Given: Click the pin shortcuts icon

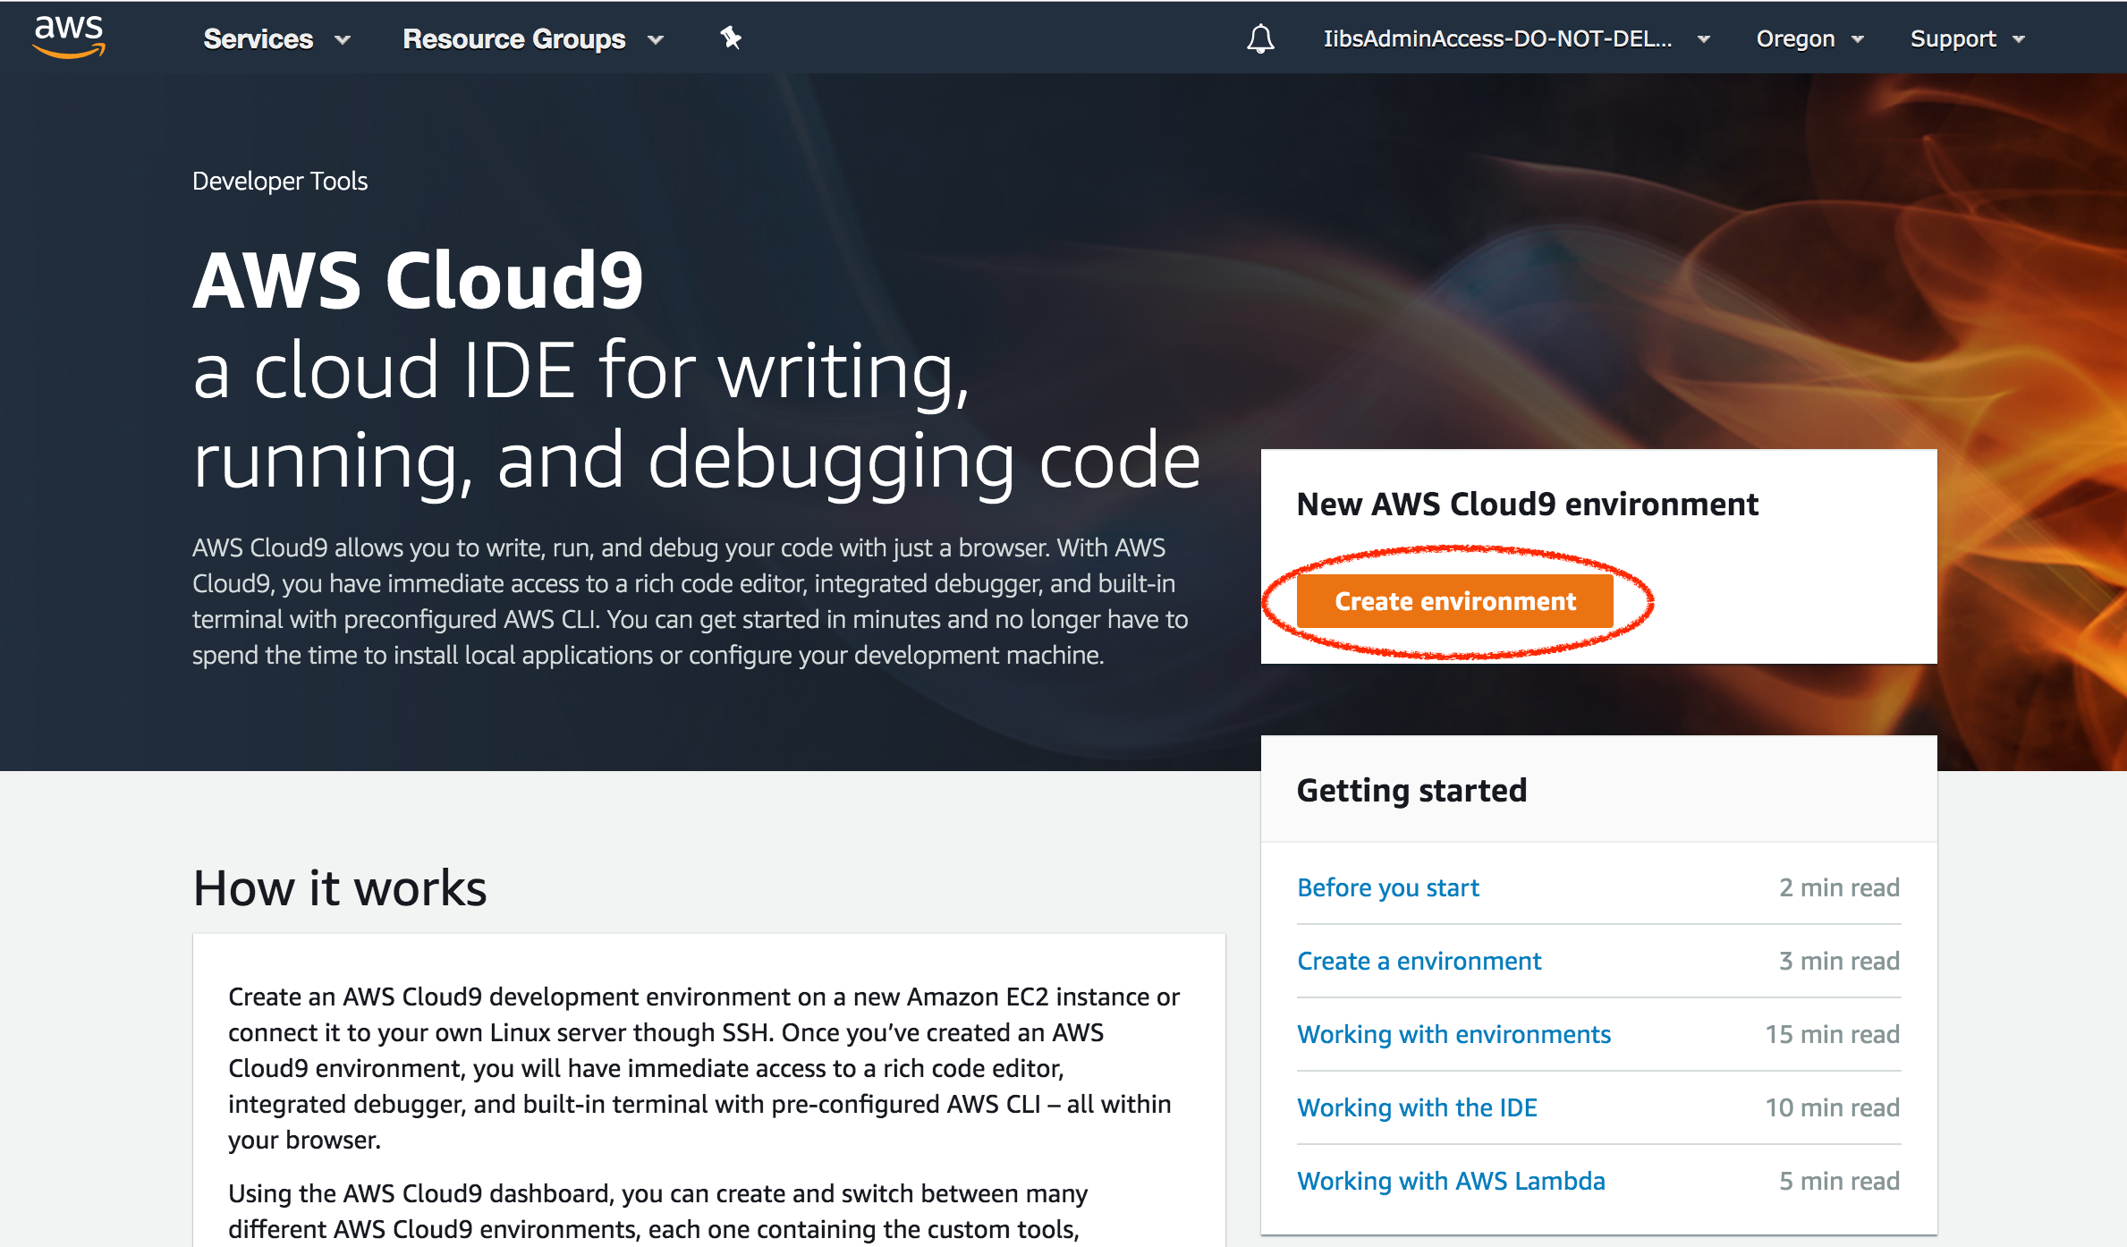Looking at the screenshot, I should pyautogui.click(x=731, y=38).
